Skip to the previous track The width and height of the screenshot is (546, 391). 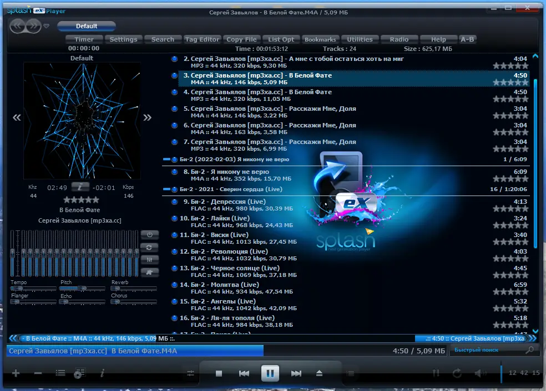(244, 373)
